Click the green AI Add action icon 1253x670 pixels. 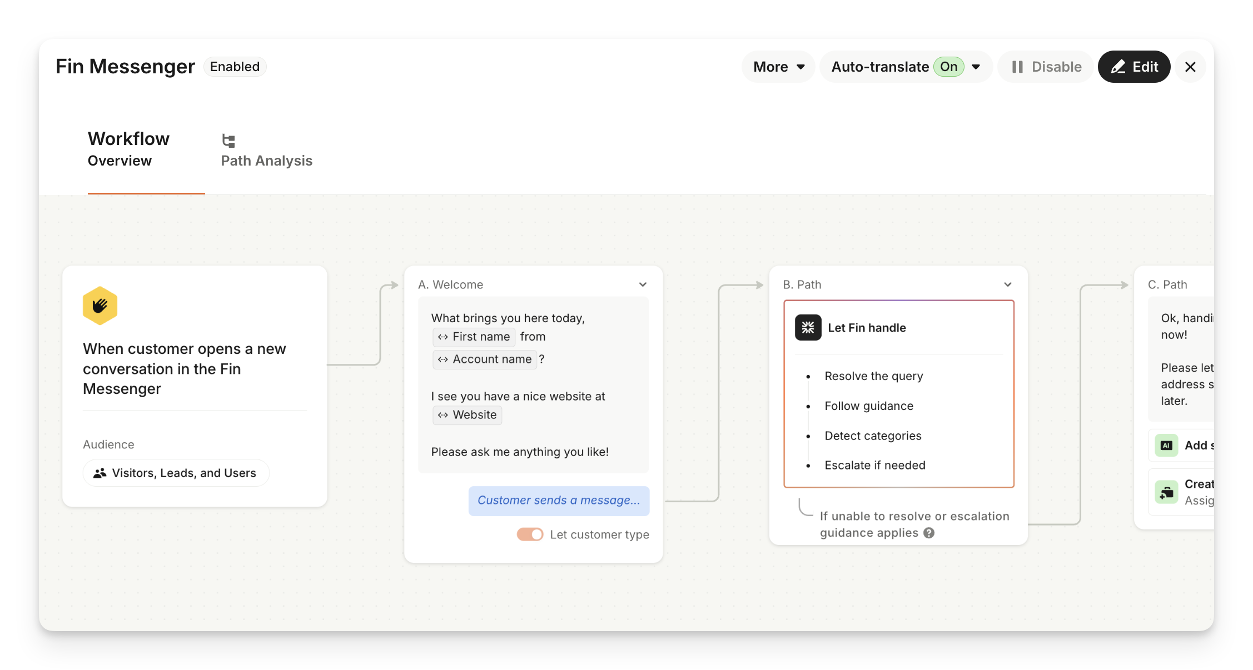pyautogui.click(x=1166, y=446)
